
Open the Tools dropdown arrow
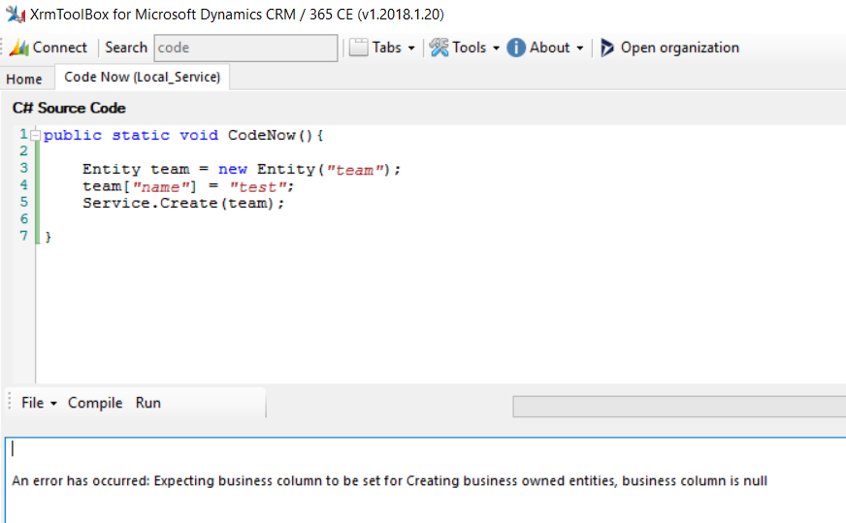pyautogui.click(x=496, y=49)
